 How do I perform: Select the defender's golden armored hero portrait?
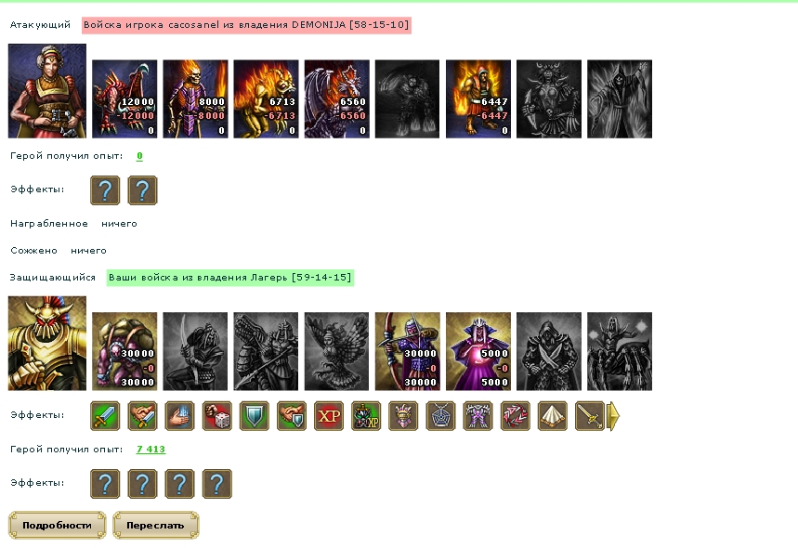pos(47,344)
